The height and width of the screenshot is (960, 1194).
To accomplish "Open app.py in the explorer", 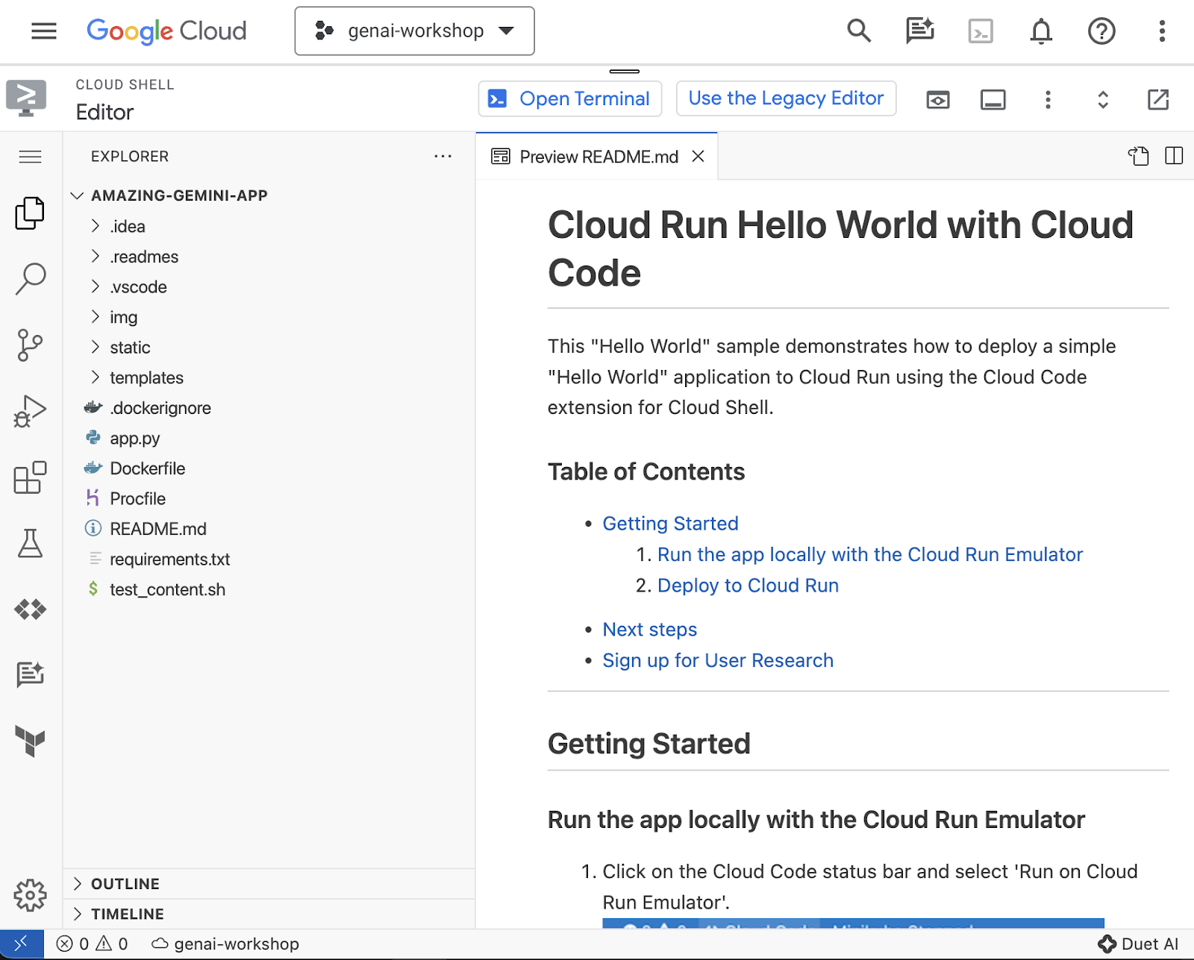I will point(134,439).
